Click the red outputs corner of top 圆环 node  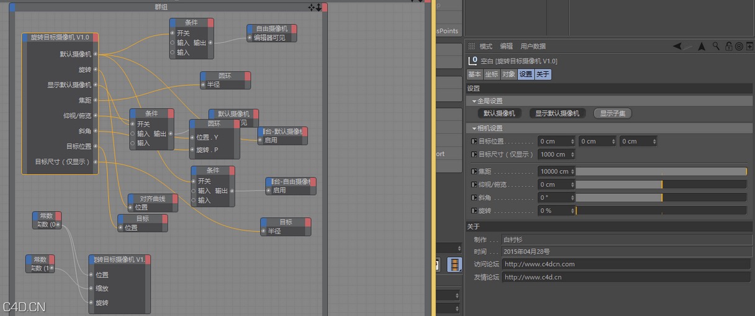click(x=247, y=76)
